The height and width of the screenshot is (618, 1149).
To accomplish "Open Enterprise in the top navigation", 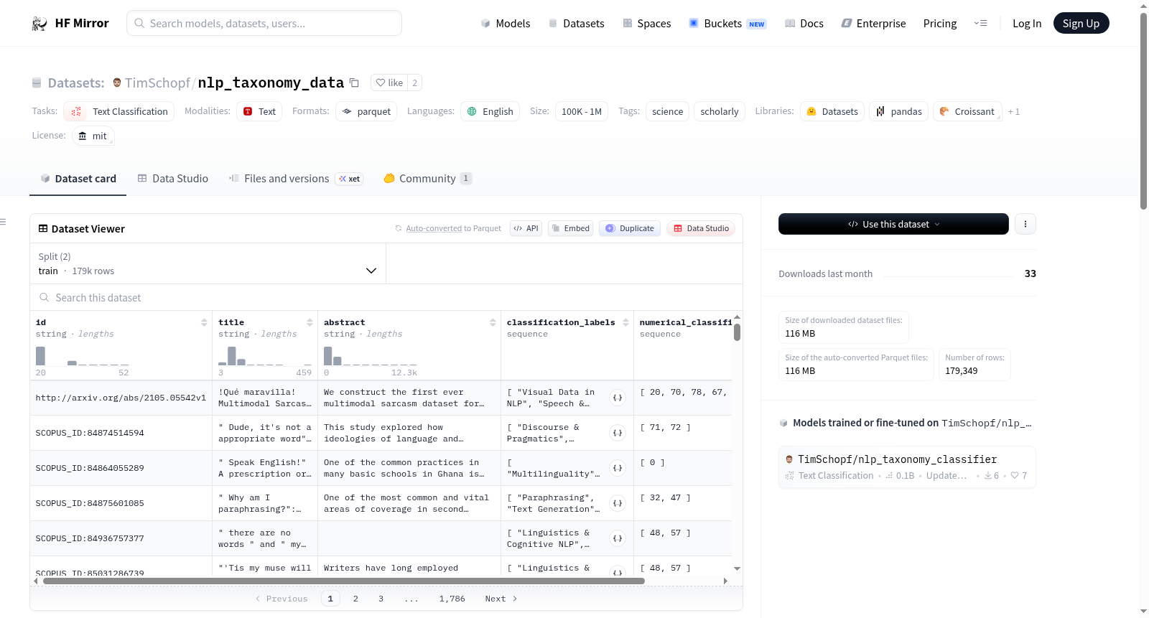I will click(x=874, y=24).
